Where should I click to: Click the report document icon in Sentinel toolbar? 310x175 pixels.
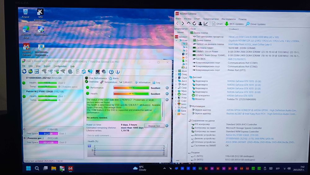click(78, 72)
